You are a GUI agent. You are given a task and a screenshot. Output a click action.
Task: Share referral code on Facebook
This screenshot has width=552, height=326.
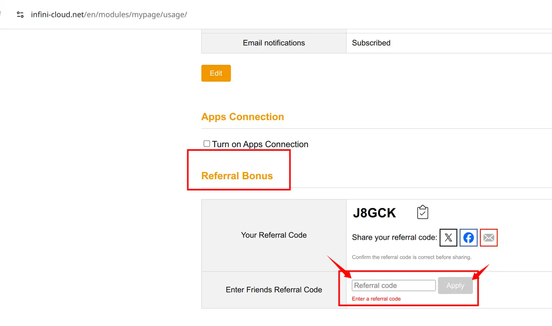(x=468, y=238)
